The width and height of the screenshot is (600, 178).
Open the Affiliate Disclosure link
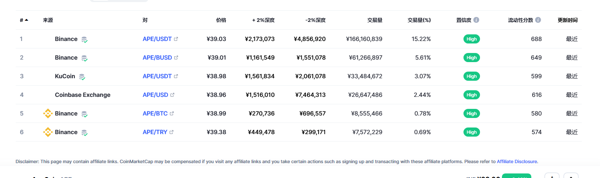pyautogui.click(x=517, y=161)
